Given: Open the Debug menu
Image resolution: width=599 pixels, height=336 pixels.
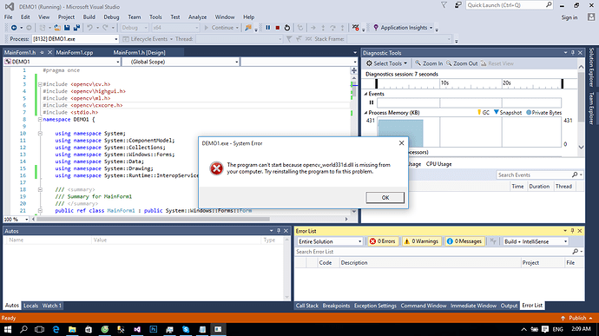Looking at the screenshot, I should (111, 17).
